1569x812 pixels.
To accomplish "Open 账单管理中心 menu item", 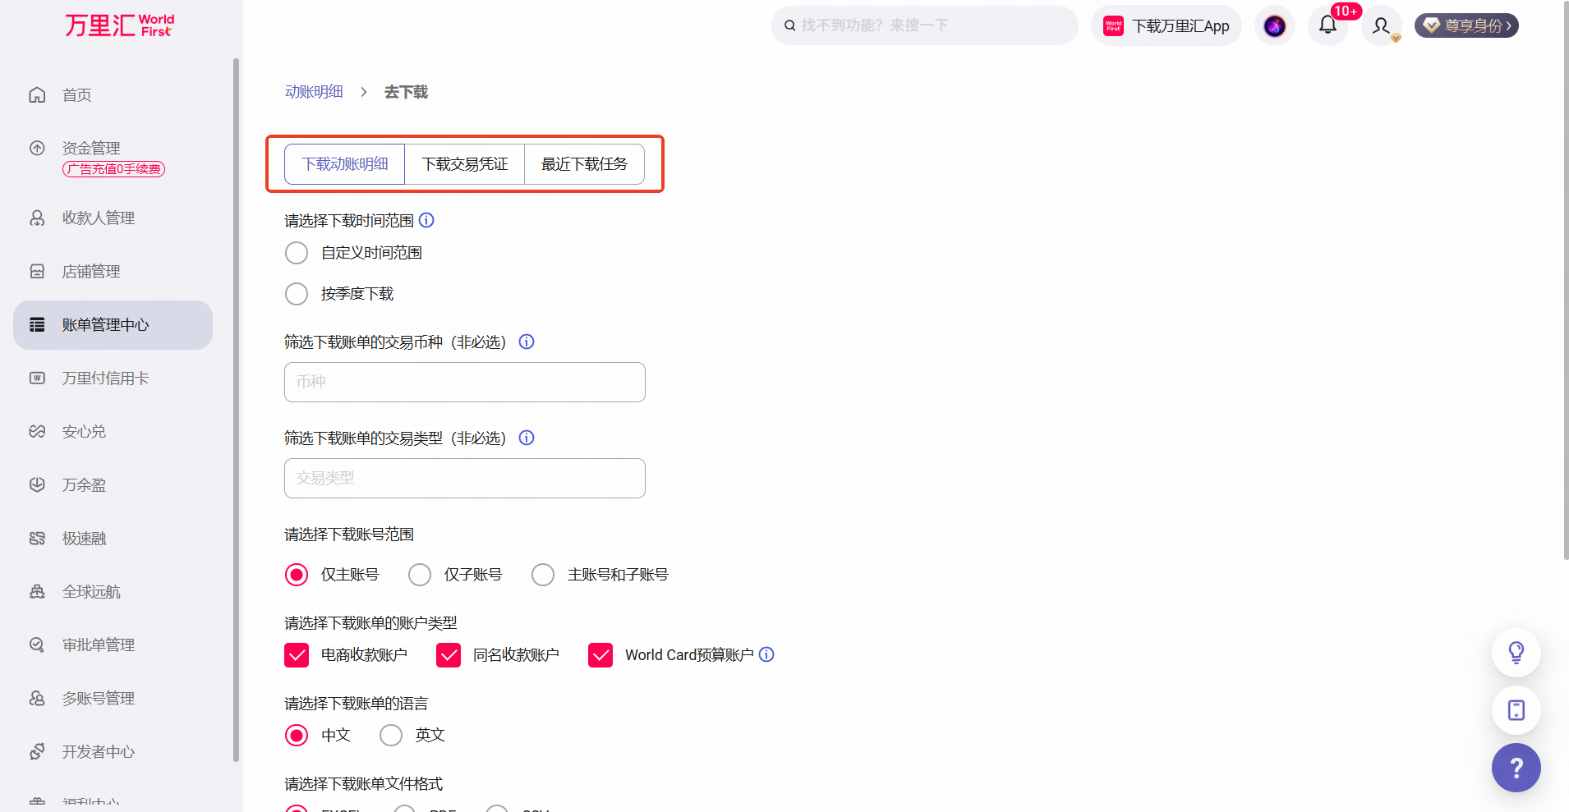I will 113,325.
